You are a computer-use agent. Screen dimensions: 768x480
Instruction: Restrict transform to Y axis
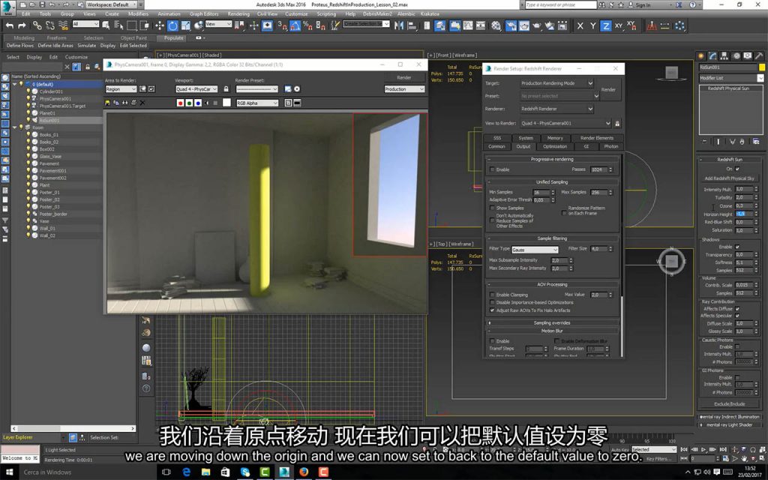[x=593, y=25]
